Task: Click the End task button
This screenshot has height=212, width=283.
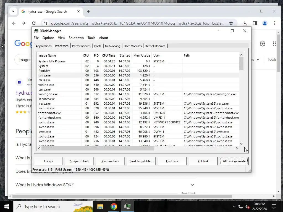Action: [172, 161]
